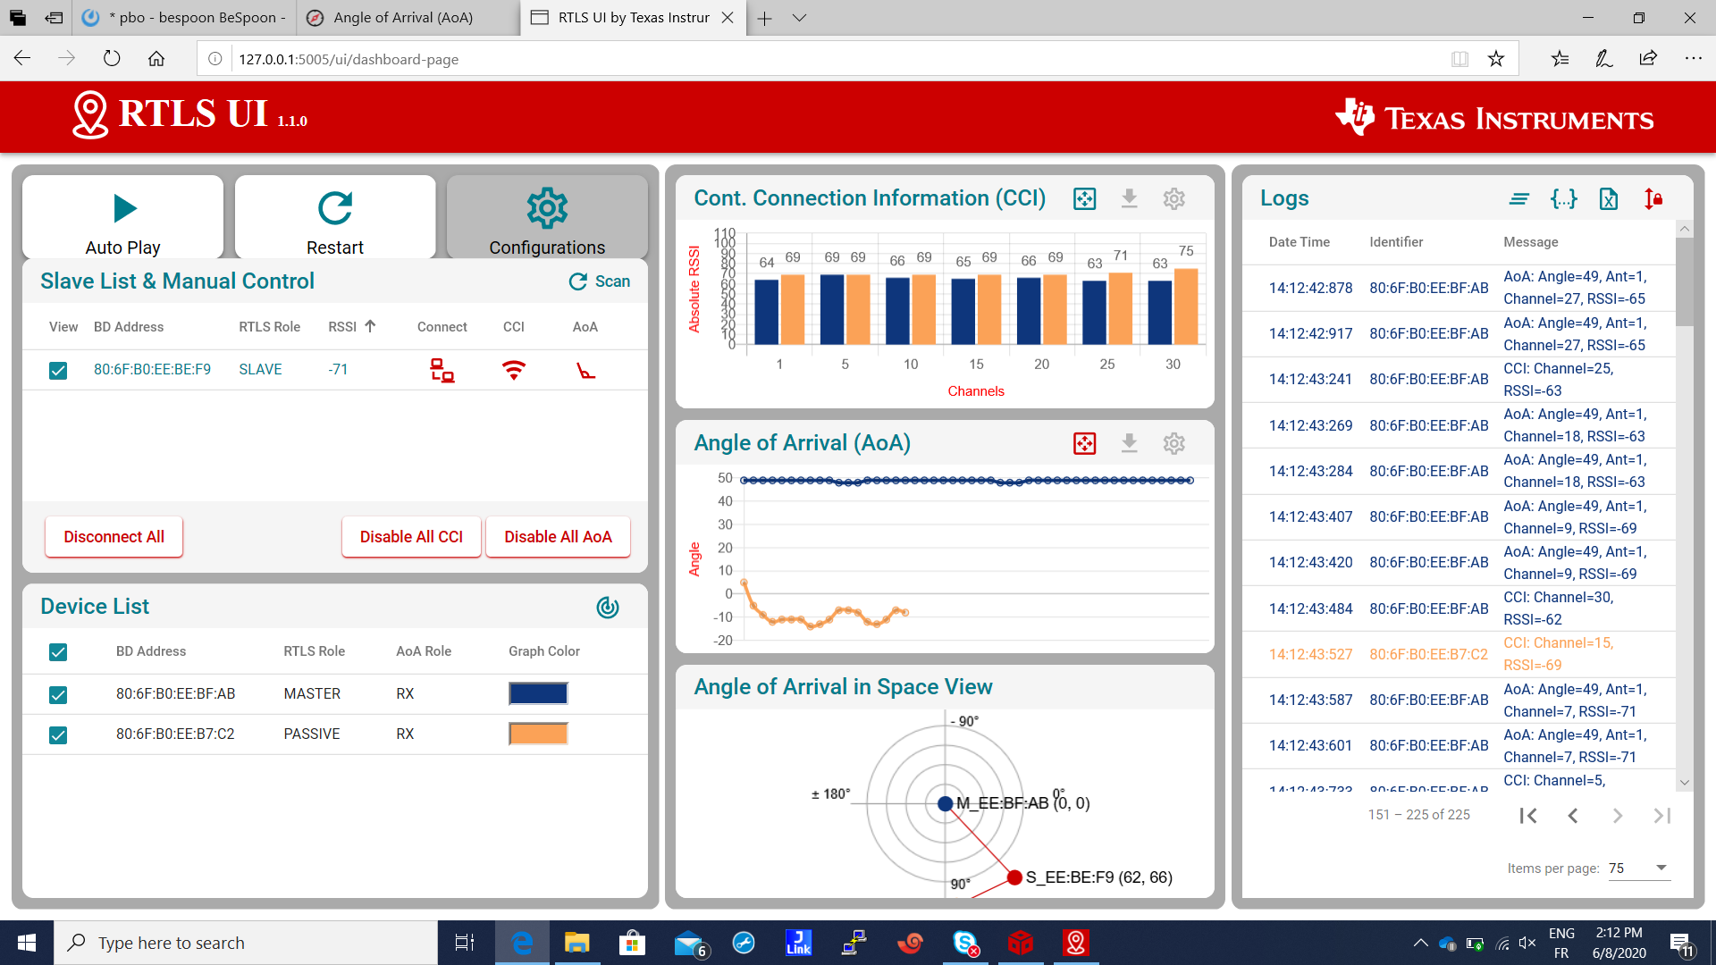Click the red logs lock-scroll icon
This screenshot has width=1716, height=965.
click(x=1653, y=199)
